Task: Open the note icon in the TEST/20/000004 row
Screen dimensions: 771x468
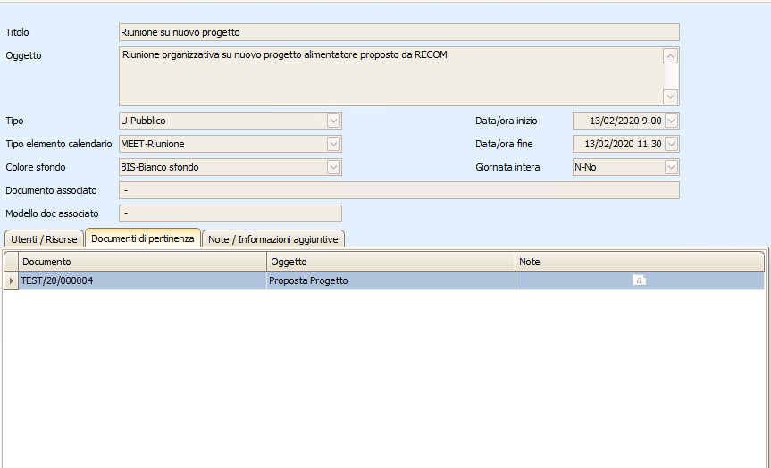Action: point(639,280)
